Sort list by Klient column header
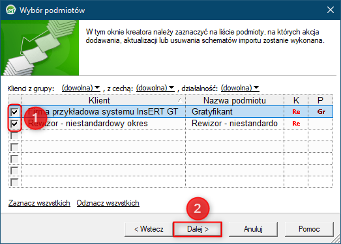 (x=104, y=100)
